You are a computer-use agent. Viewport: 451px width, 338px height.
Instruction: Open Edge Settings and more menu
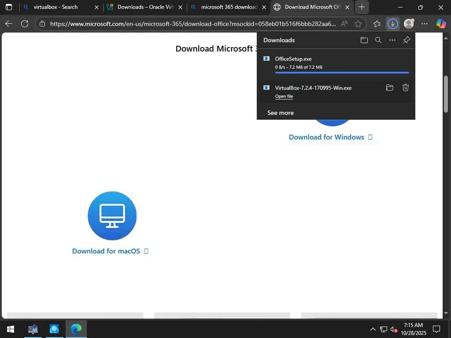425,24
